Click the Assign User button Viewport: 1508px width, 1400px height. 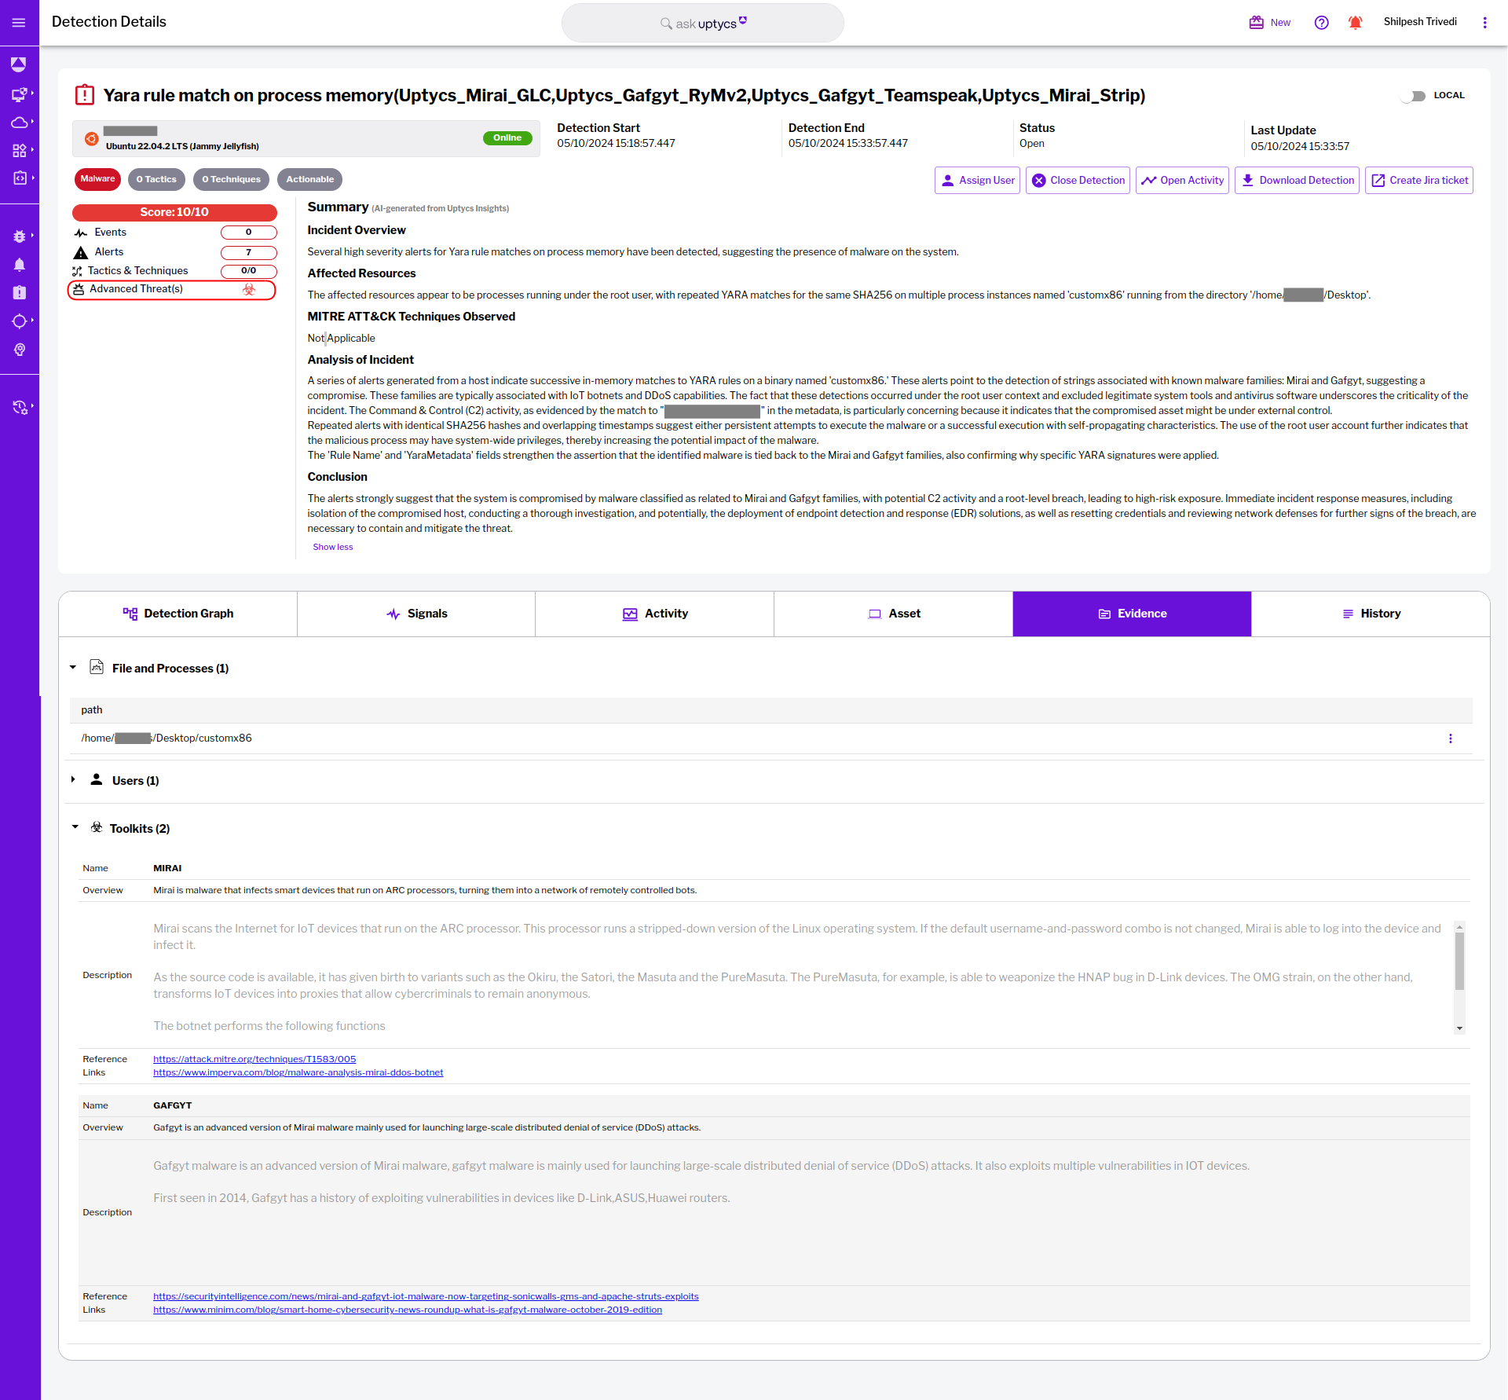(977, 180)
